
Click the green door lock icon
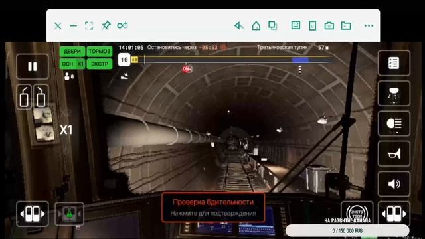[69, 214]
